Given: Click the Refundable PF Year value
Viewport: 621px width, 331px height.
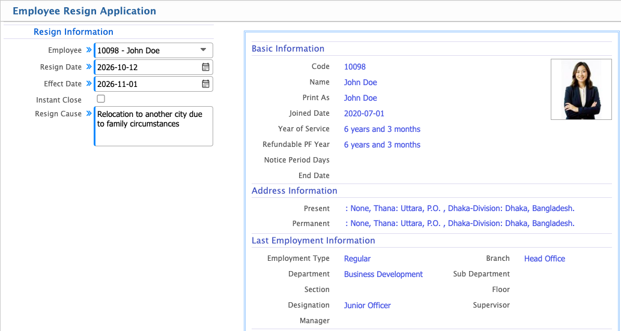Looking at the screenshot, I should point(382,145).
